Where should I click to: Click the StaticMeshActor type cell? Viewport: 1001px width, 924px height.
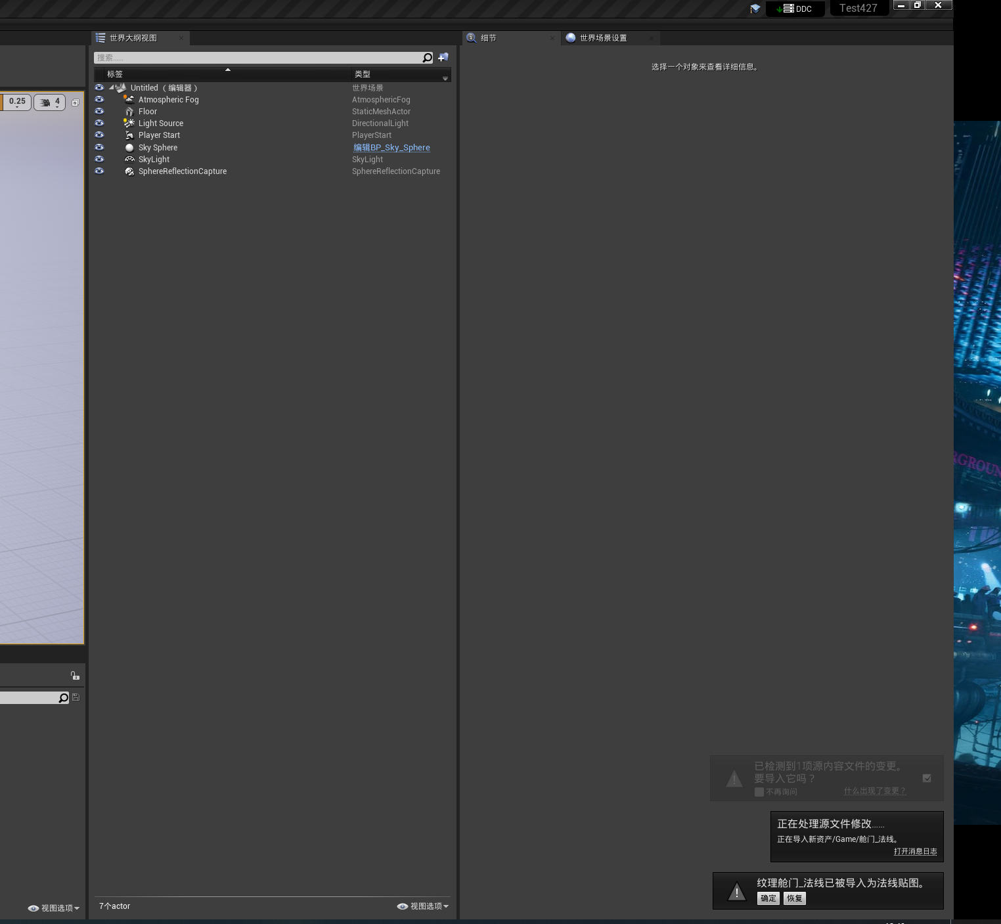pos(381,112)
